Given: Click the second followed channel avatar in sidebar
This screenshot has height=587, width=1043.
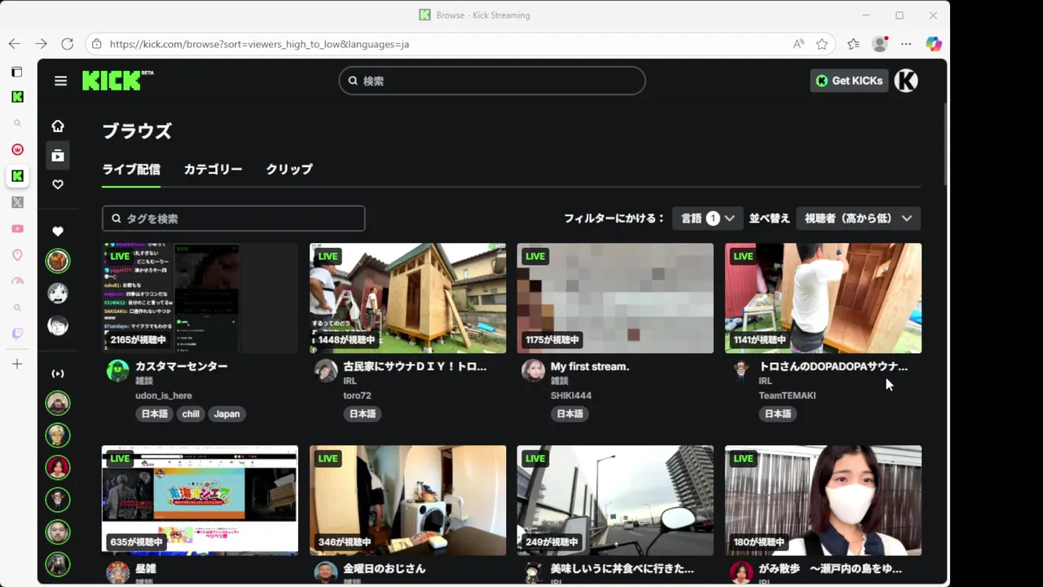Looking at the screenshot, I should point(58,293).
